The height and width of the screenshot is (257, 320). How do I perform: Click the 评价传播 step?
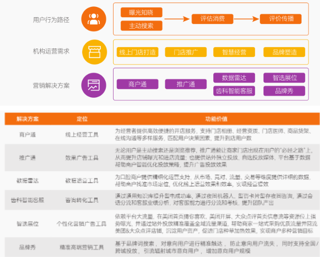[x=282, y=19]
